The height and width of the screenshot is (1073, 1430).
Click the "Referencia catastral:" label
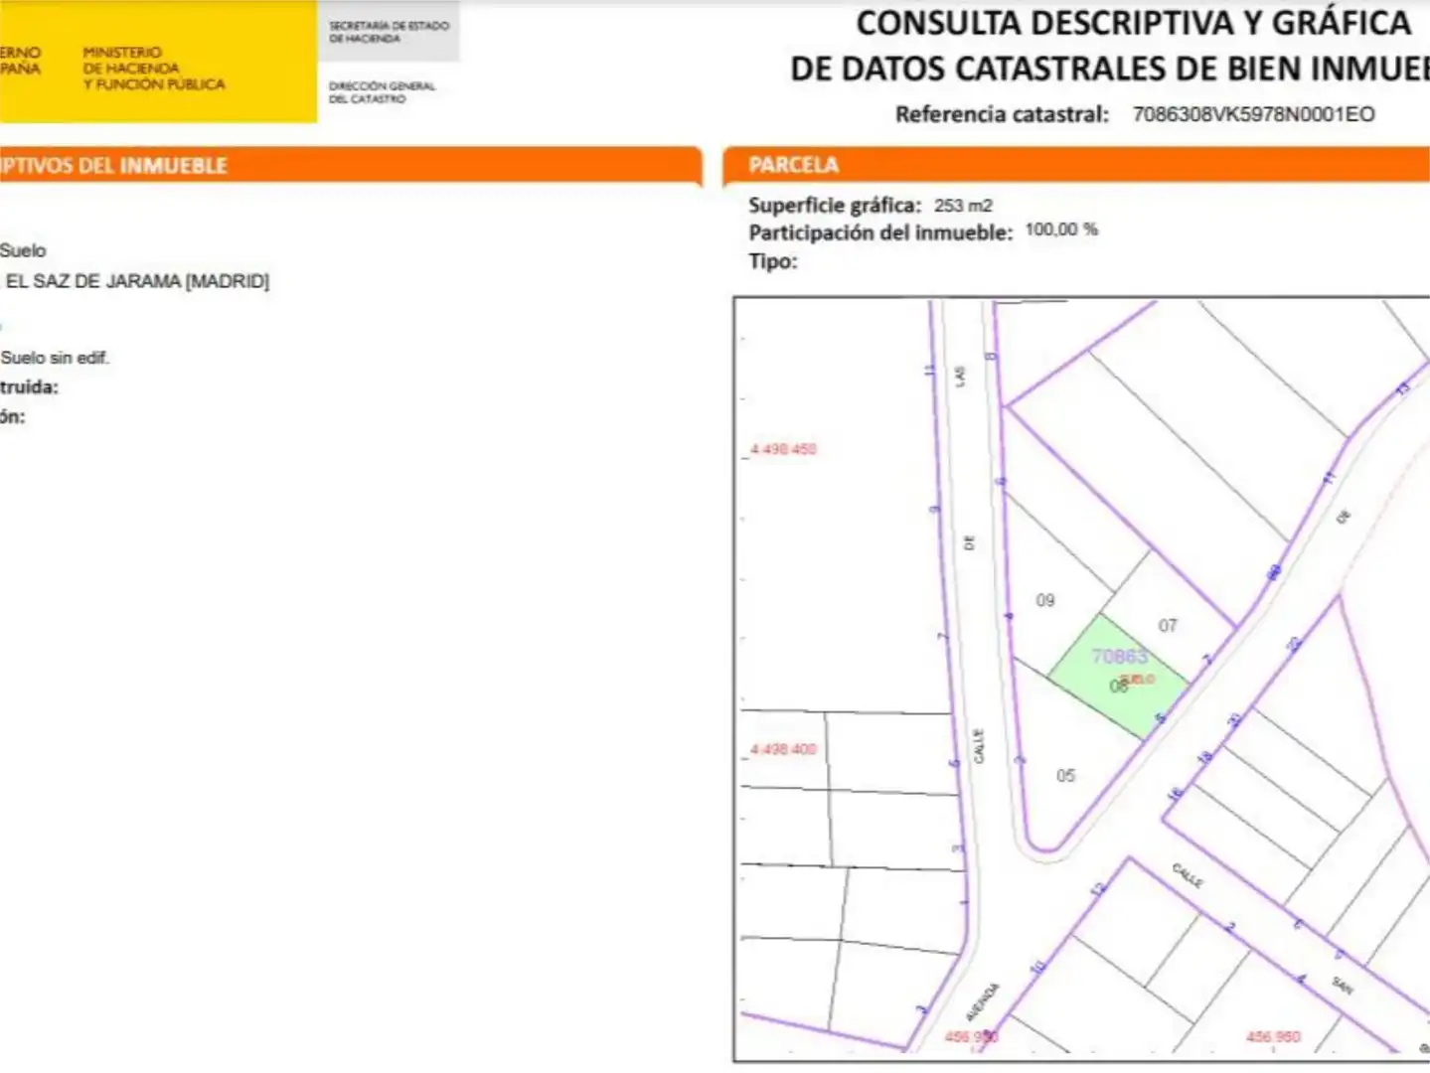(1002, 114)
